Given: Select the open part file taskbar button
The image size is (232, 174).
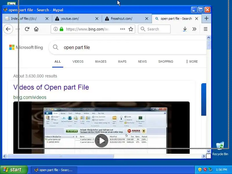Looking at the screenshot, I should click(54, 170).
